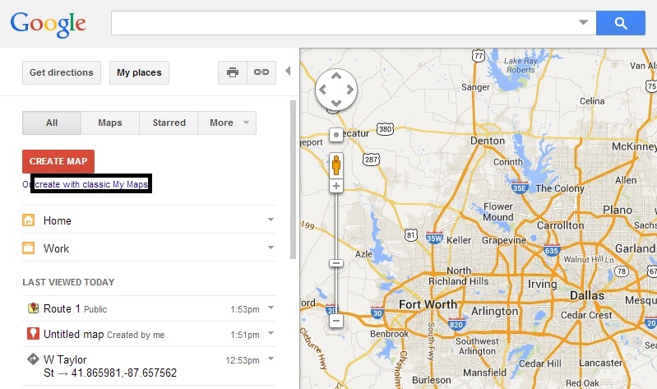Click Get directions button
The height and width of the screenshot is (389, 657).
coord(62,72)
